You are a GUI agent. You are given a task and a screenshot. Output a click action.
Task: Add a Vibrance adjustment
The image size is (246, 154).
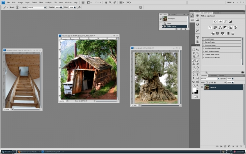pyautogui.click(x=210, y=28)
